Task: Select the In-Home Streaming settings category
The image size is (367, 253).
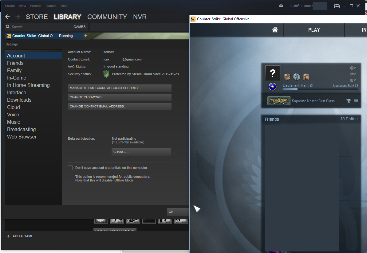Action: point(34,85)
